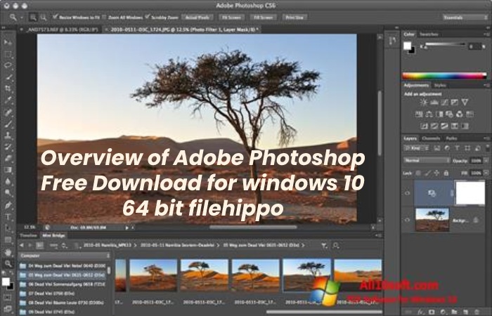Viewport: 492px width, 316px height.
Task: Open the layer Kind filter dropdown
Action: coord(417,148)
